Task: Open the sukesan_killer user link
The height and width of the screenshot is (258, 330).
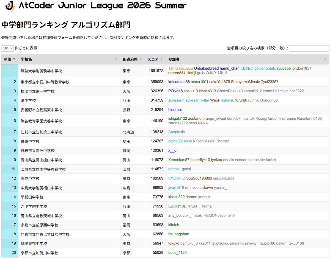Action: point(197,100)
